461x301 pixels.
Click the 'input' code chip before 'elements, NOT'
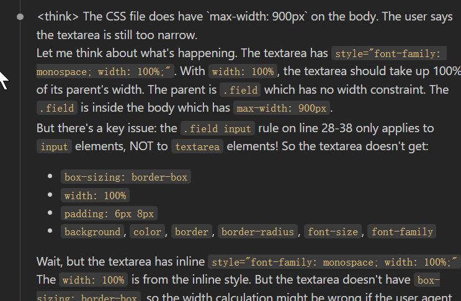click(54, 146)
